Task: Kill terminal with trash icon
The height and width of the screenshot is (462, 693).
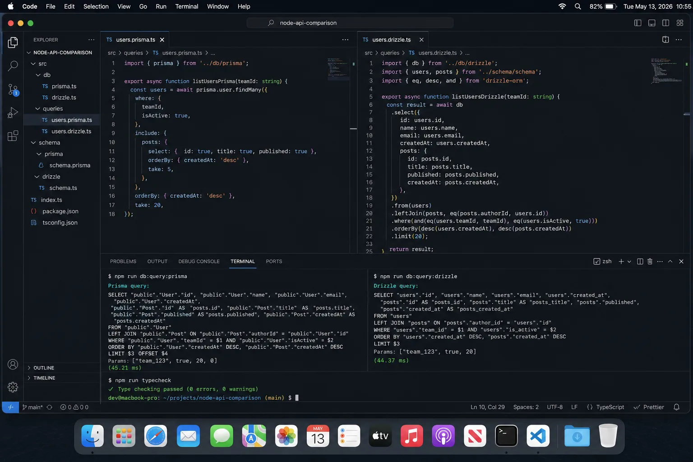Action: point(650,261)
